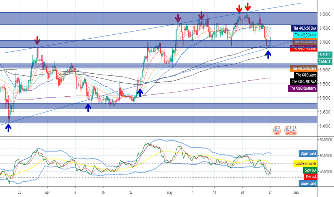This screenshot has width=334, height=197.
Task: Click the 8.55000 price axis value
Action: click(x=325, y=84)
